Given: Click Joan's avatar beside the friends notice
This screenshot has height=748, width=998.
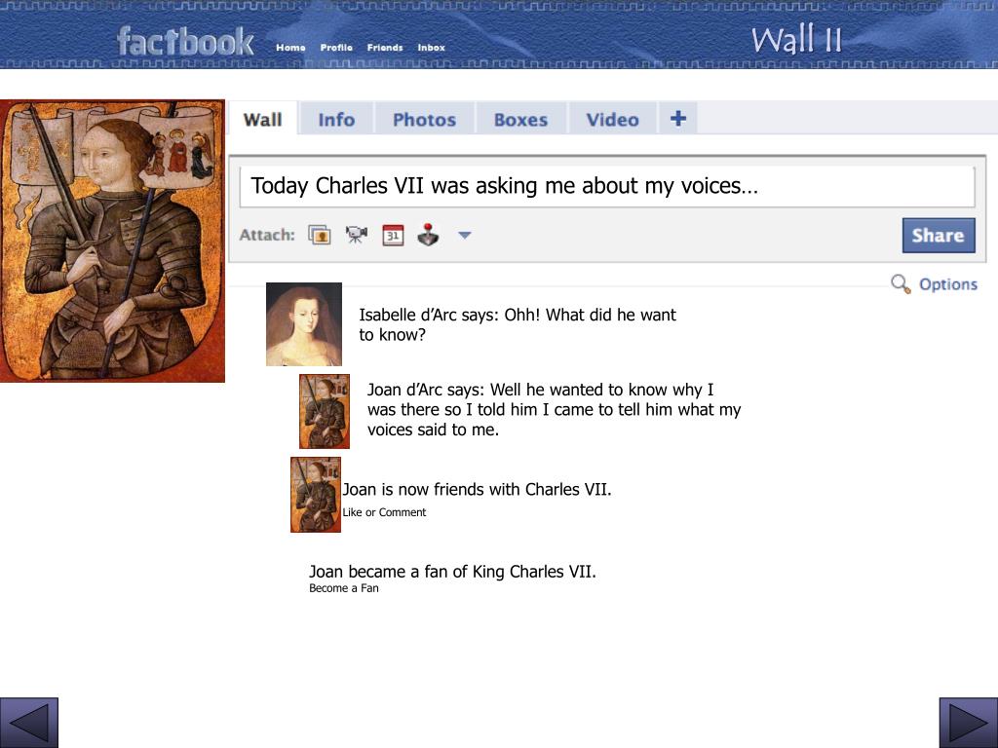Looking at the screenshot, I should [x=316, y=494].
